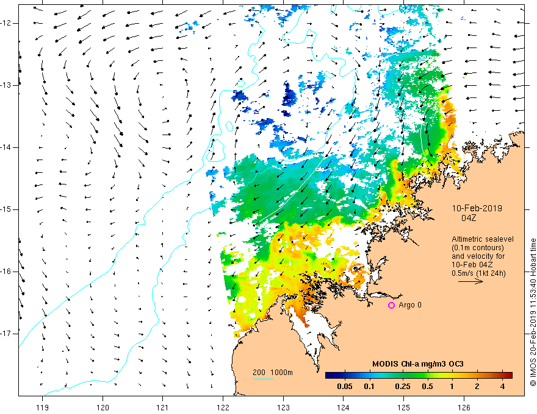Click the dark blue end of colorbar

coord(330,376)
